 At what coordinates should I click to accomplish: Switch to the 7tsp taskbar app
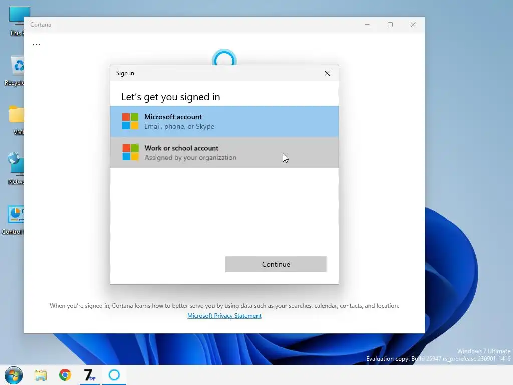click(x=89, y=375)
